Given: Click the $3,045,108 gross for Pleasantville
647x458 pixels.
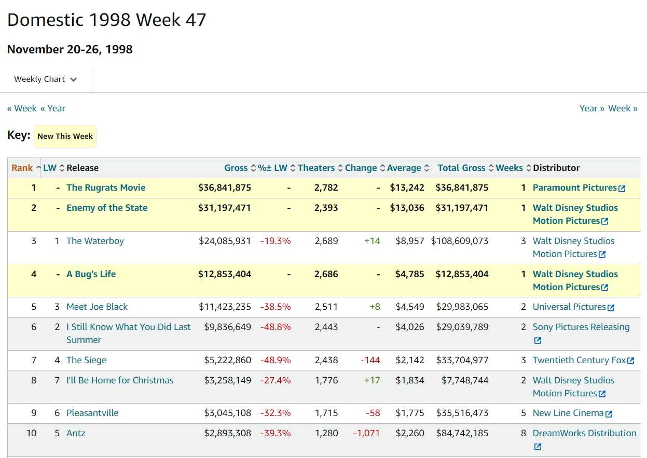Looking at the screenshot, I should [x=227, y=413].
